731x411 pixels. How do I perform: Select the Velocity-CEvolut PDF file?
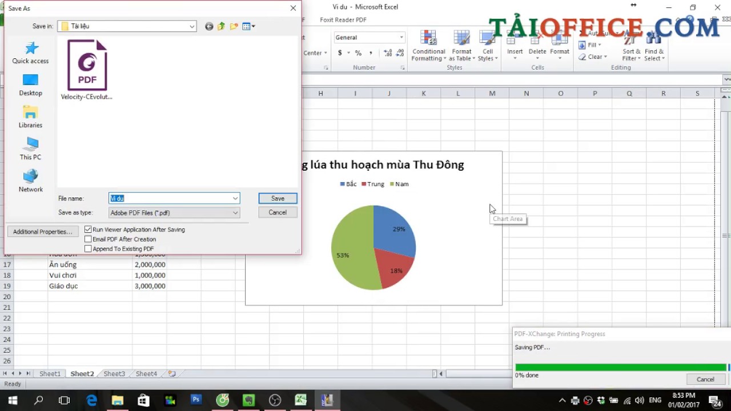click(87, 70)
